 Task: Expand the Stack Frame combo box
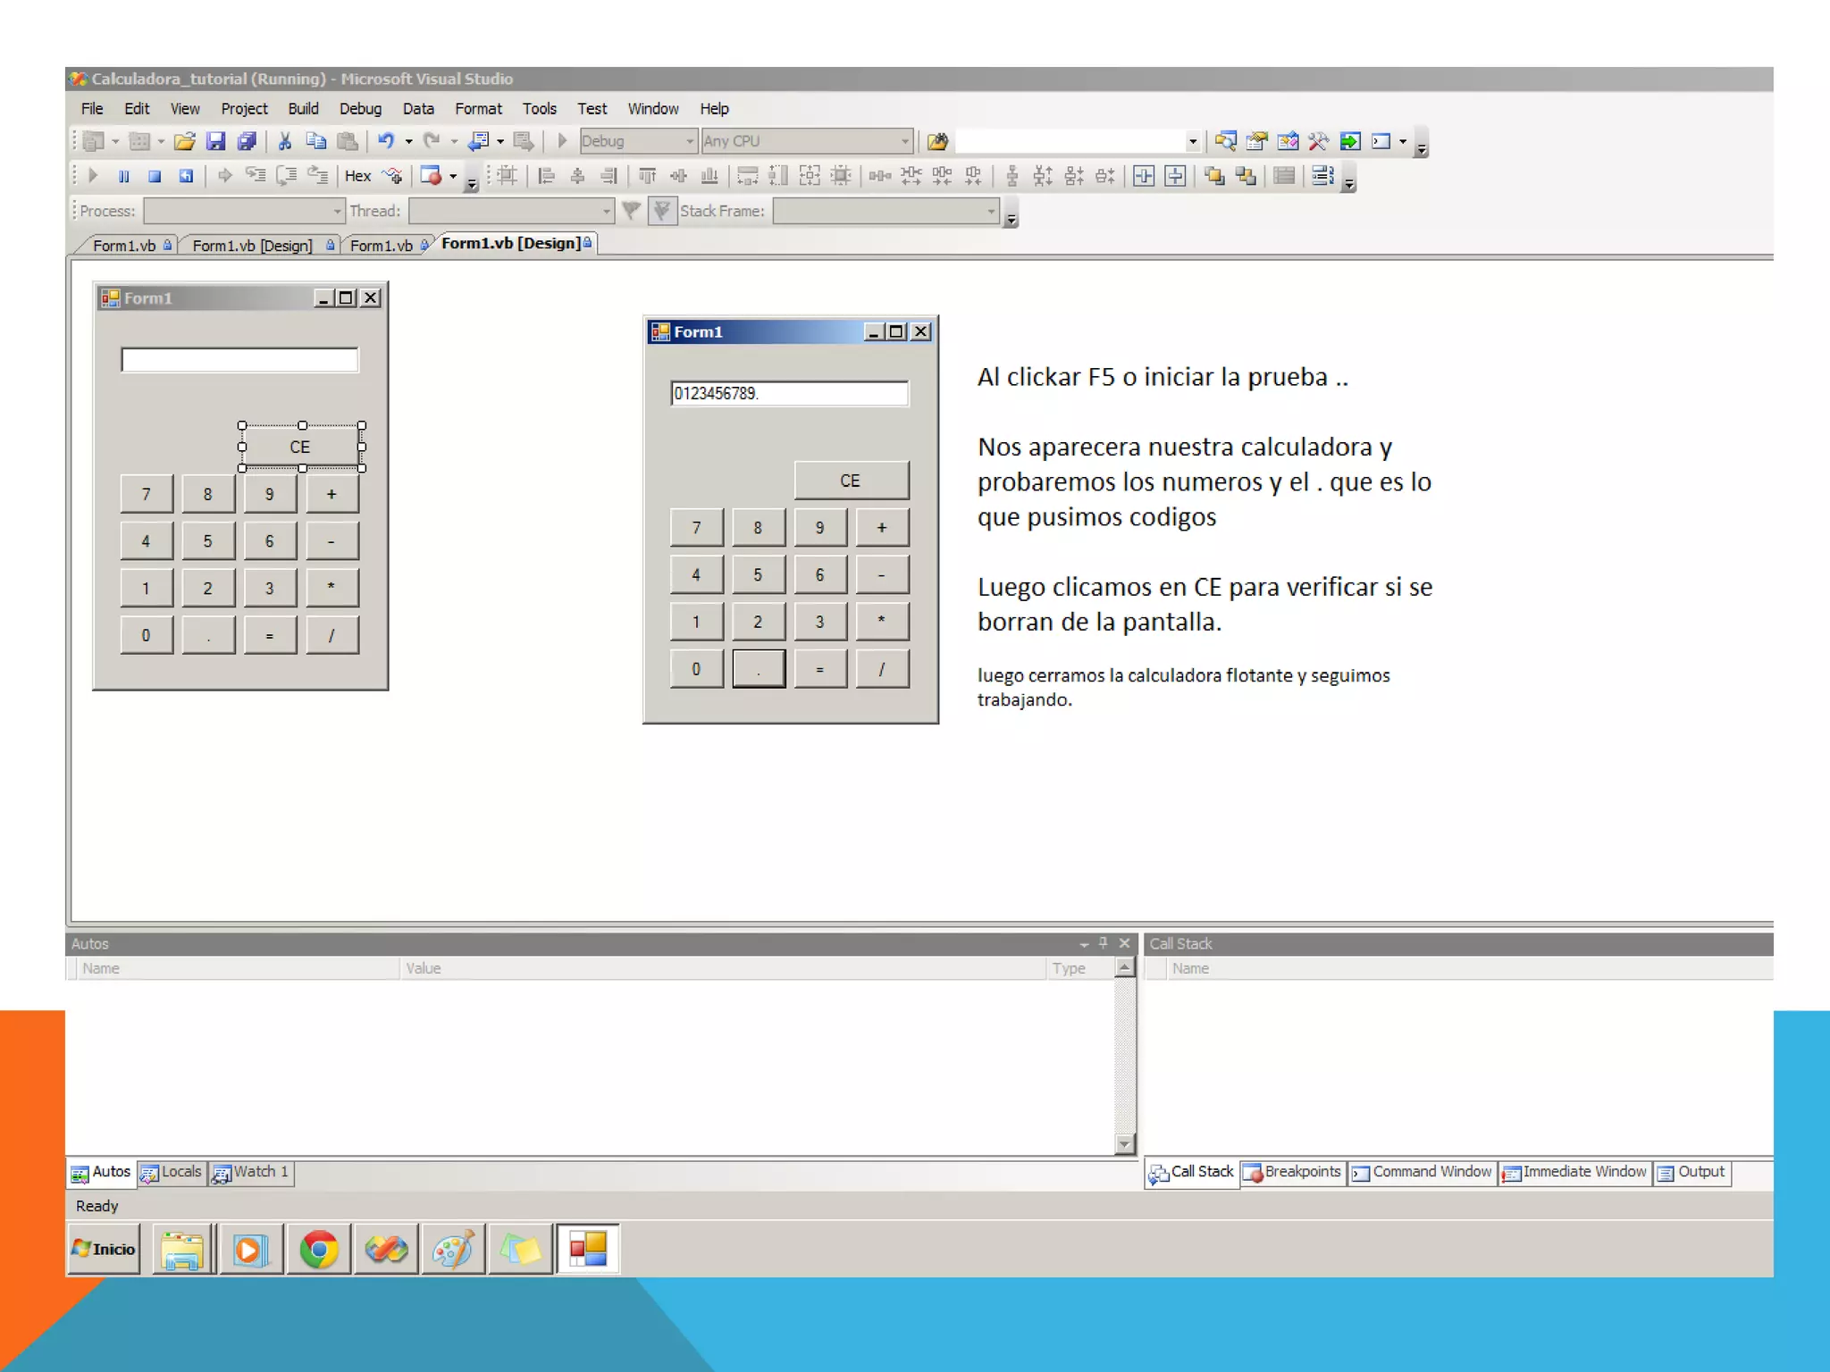990,211
